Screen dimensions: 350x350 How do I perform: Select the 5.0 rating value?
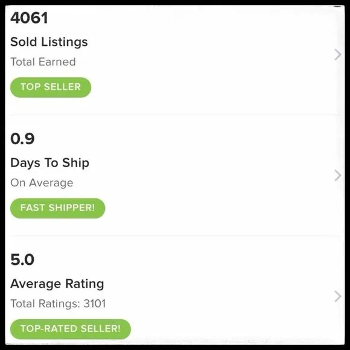tap(22, 259)
